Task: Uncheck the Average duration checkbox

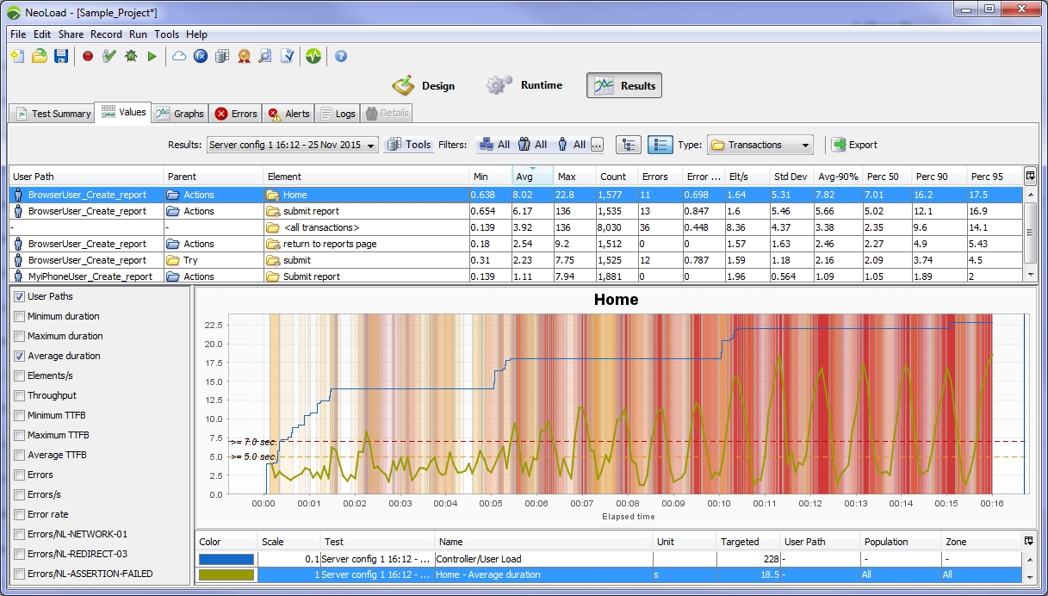Action: pyautogui.click(x=20, y=356)
